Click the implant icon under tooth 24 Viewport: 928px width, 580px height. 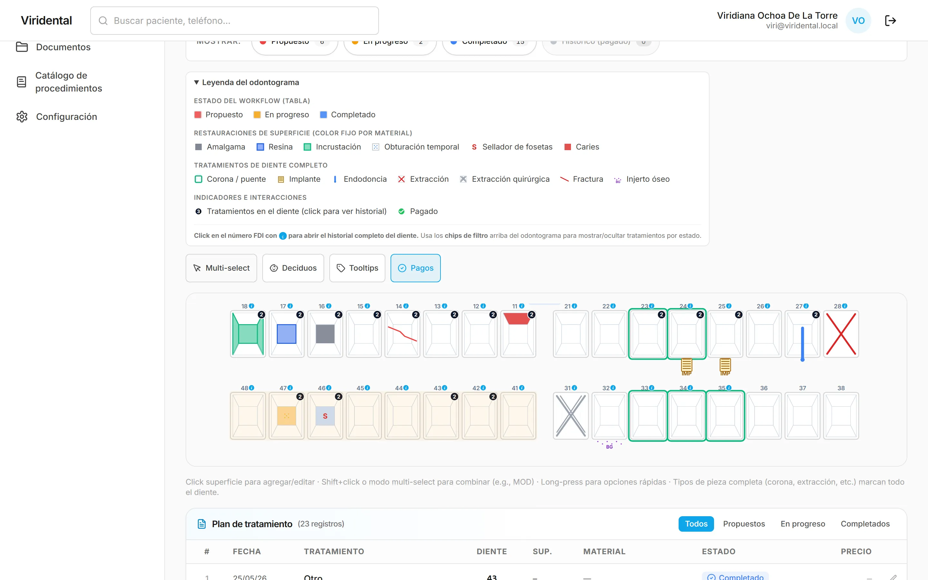tap(686, 367)
